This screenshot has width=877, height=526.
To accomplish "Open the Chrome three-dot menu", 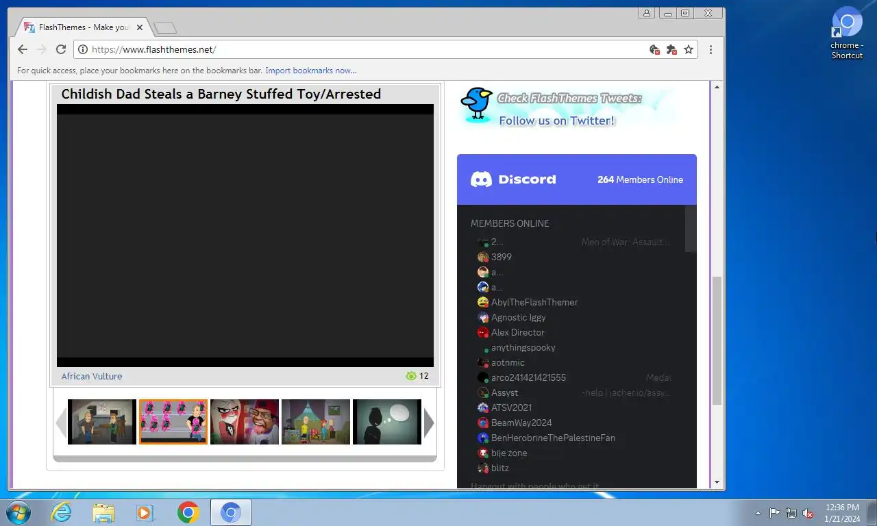I will click(x=711, y=49).
